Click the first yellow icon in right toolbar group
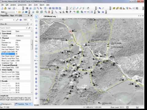This screenshot has height=110, width=147. [114, 8]
